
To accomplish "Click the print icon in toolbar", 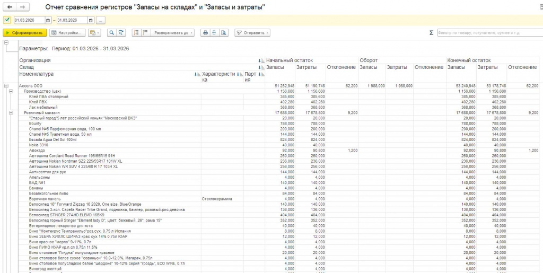I will (206, 33).
